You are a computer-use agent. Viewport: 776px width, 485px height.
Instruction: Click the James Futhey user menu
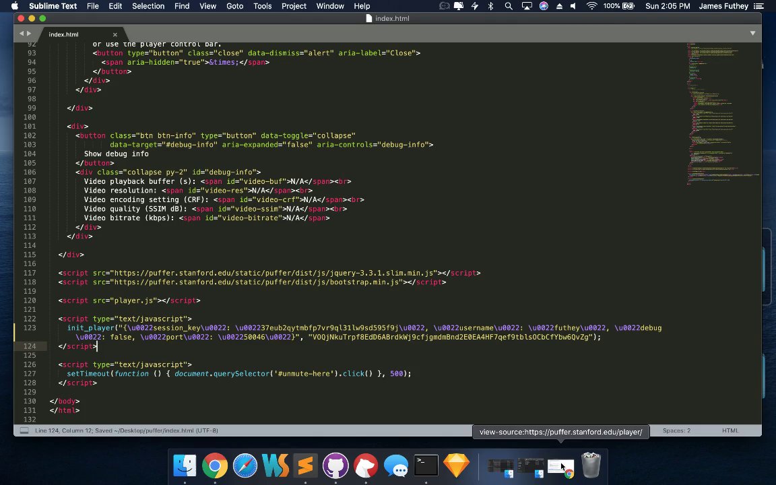click(723, 6)
